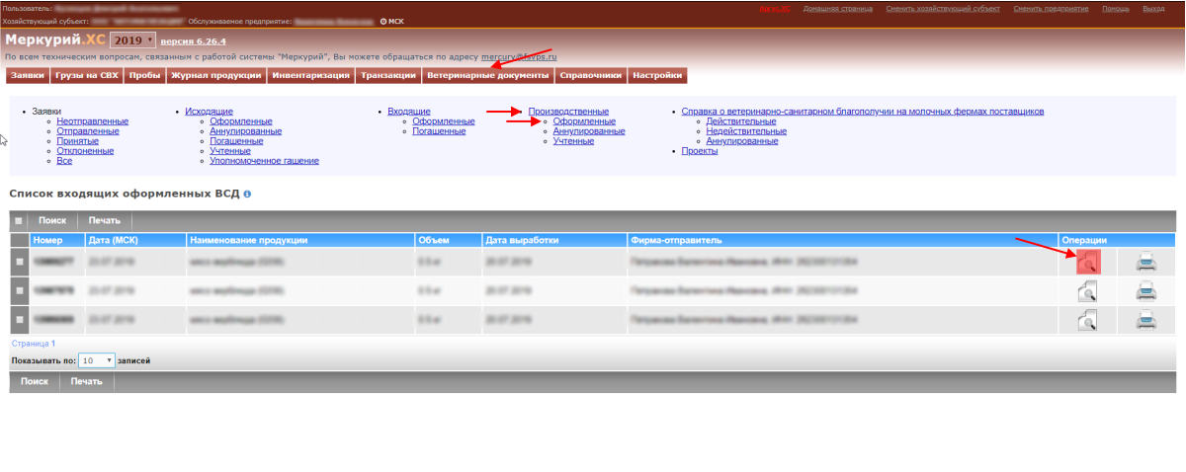Open the Справочники menu tab
The width and height of the screenshot is (1186, 472).
coord(590,75)
